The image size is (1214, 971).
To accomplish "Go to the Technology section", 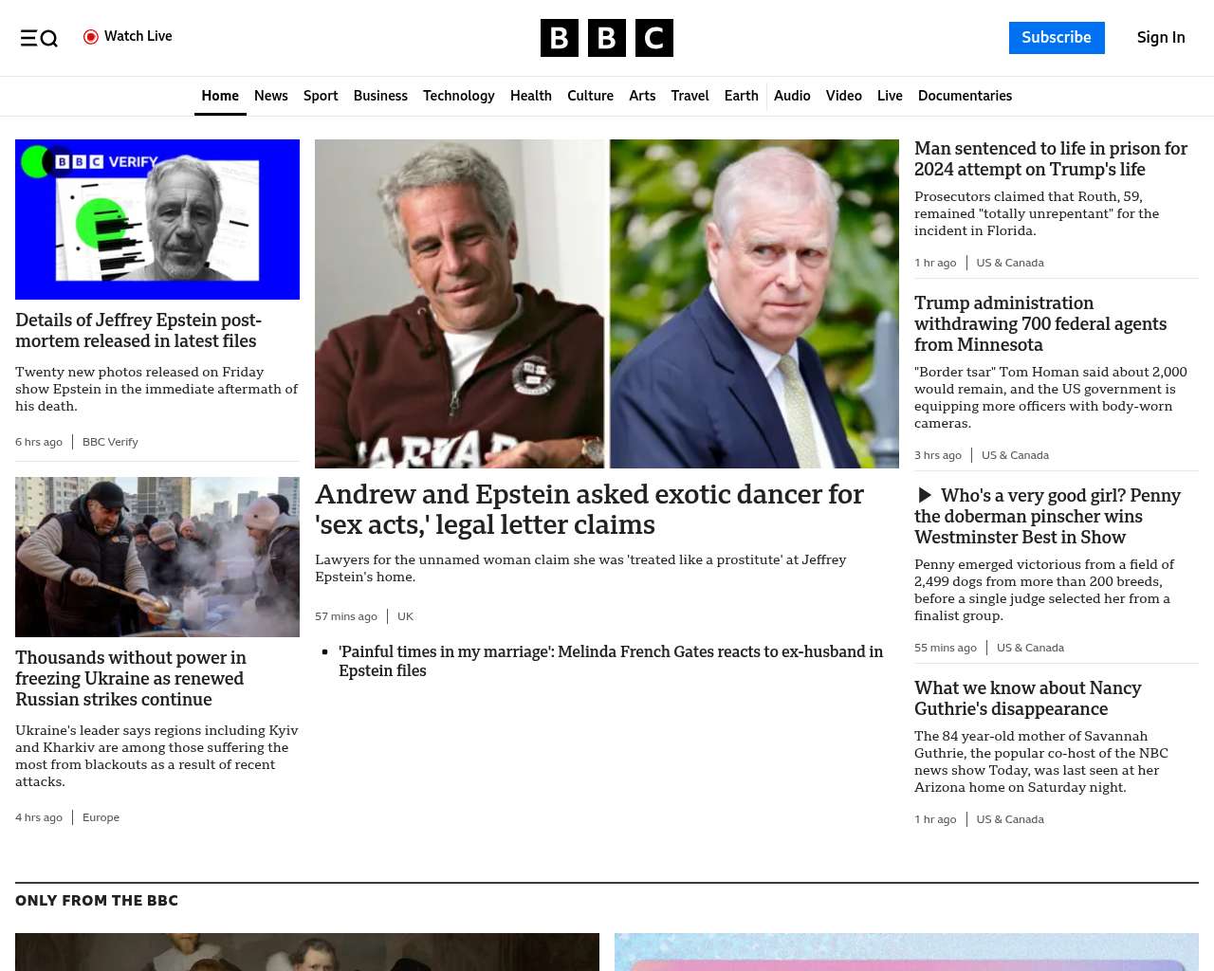I will 458,96.
